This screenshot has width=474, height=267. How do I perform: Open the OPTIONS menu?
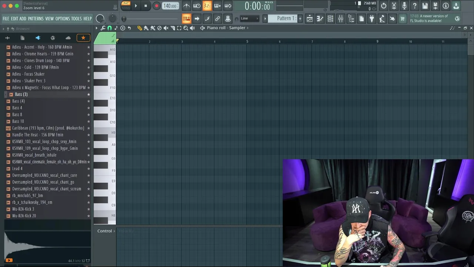[63, 19]
